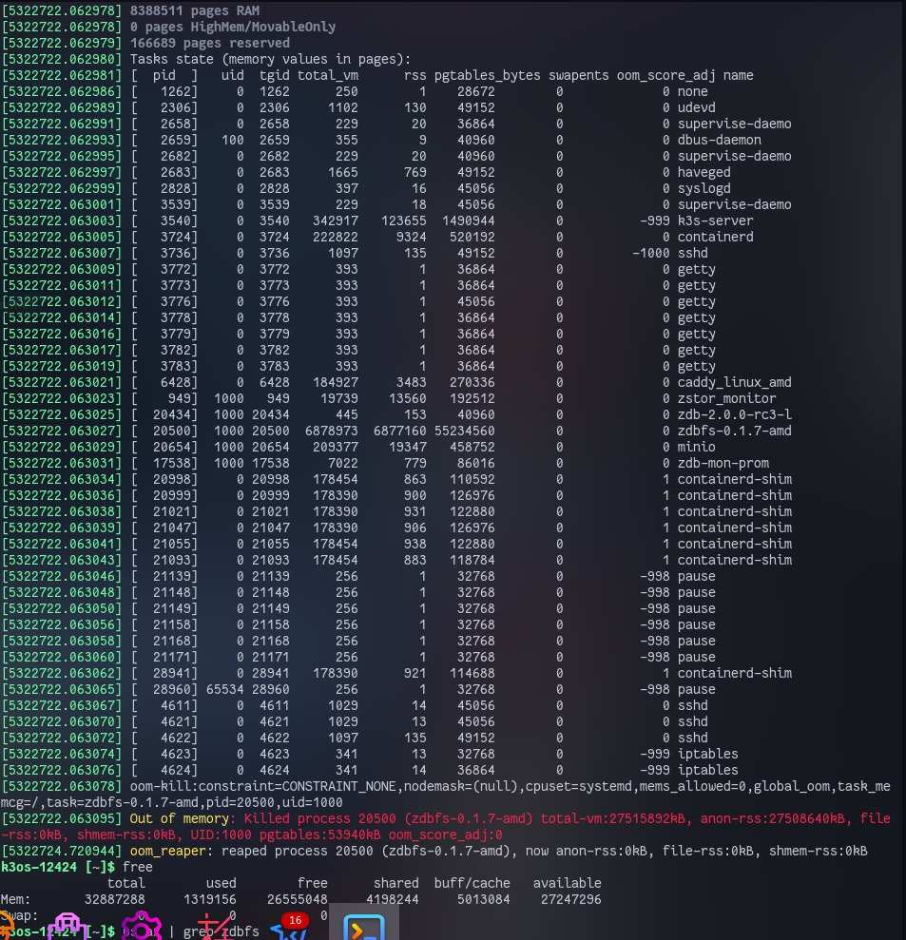Click the process name 'caddy_linux_amd'
The image size is (906, 940).
pyautogui.click(x=735, y=382)
